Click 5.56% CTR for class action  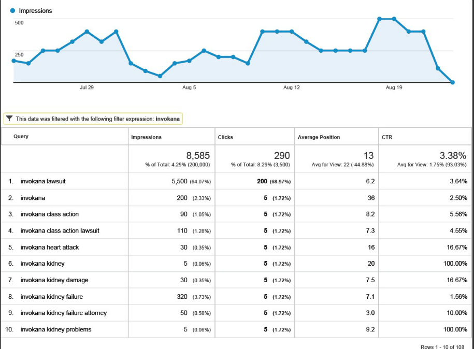click(x=458, y=214)
